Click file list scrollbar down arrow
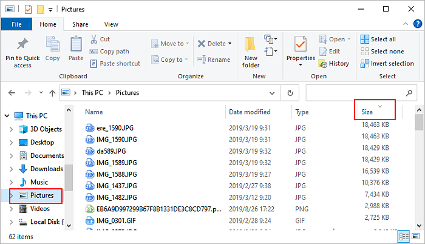The height and width of the screenshot is (244, 425). (x=419, y=226)
